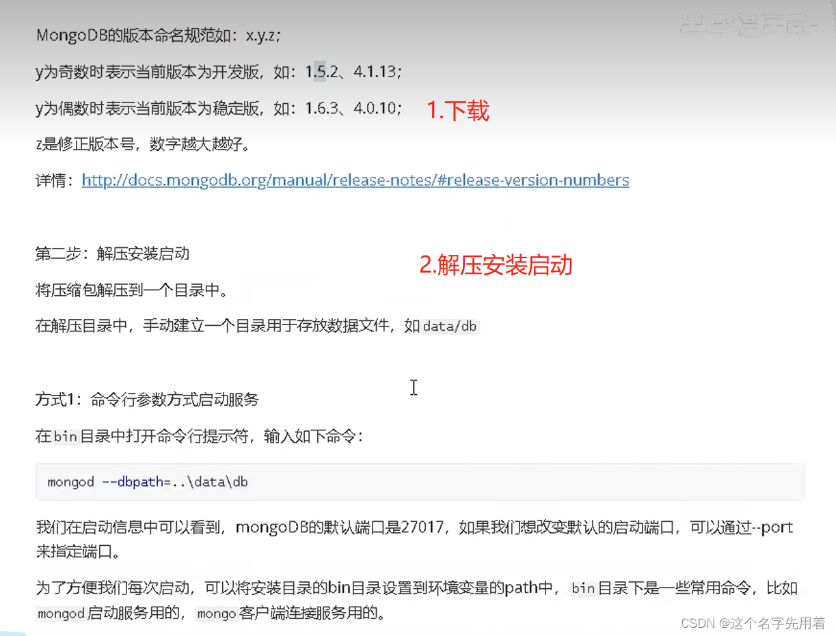
Task: Click the line 'MongoDB的版本命名规范如：x.y.z;'
Action: coord(159,36)
